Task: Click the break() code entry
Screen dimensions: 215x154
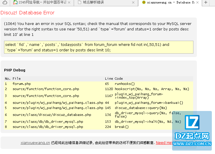Action: [122, 127]
